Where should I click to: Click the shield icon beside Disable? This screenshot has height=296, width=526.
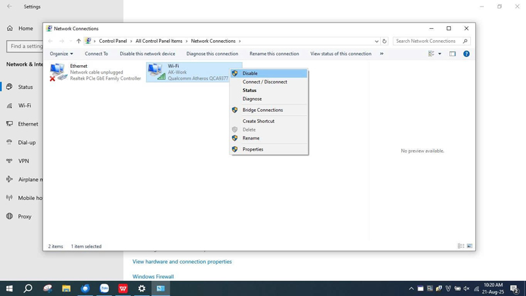[x=235, y=73]
